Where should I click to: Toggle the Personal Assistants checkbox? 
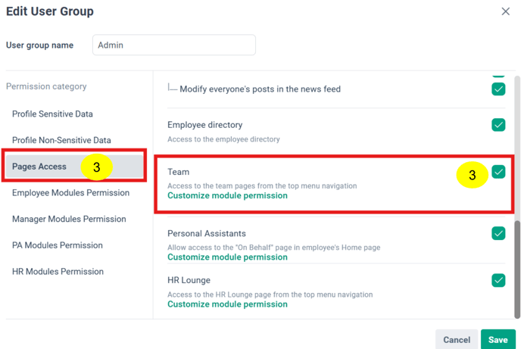coord(498,233)
